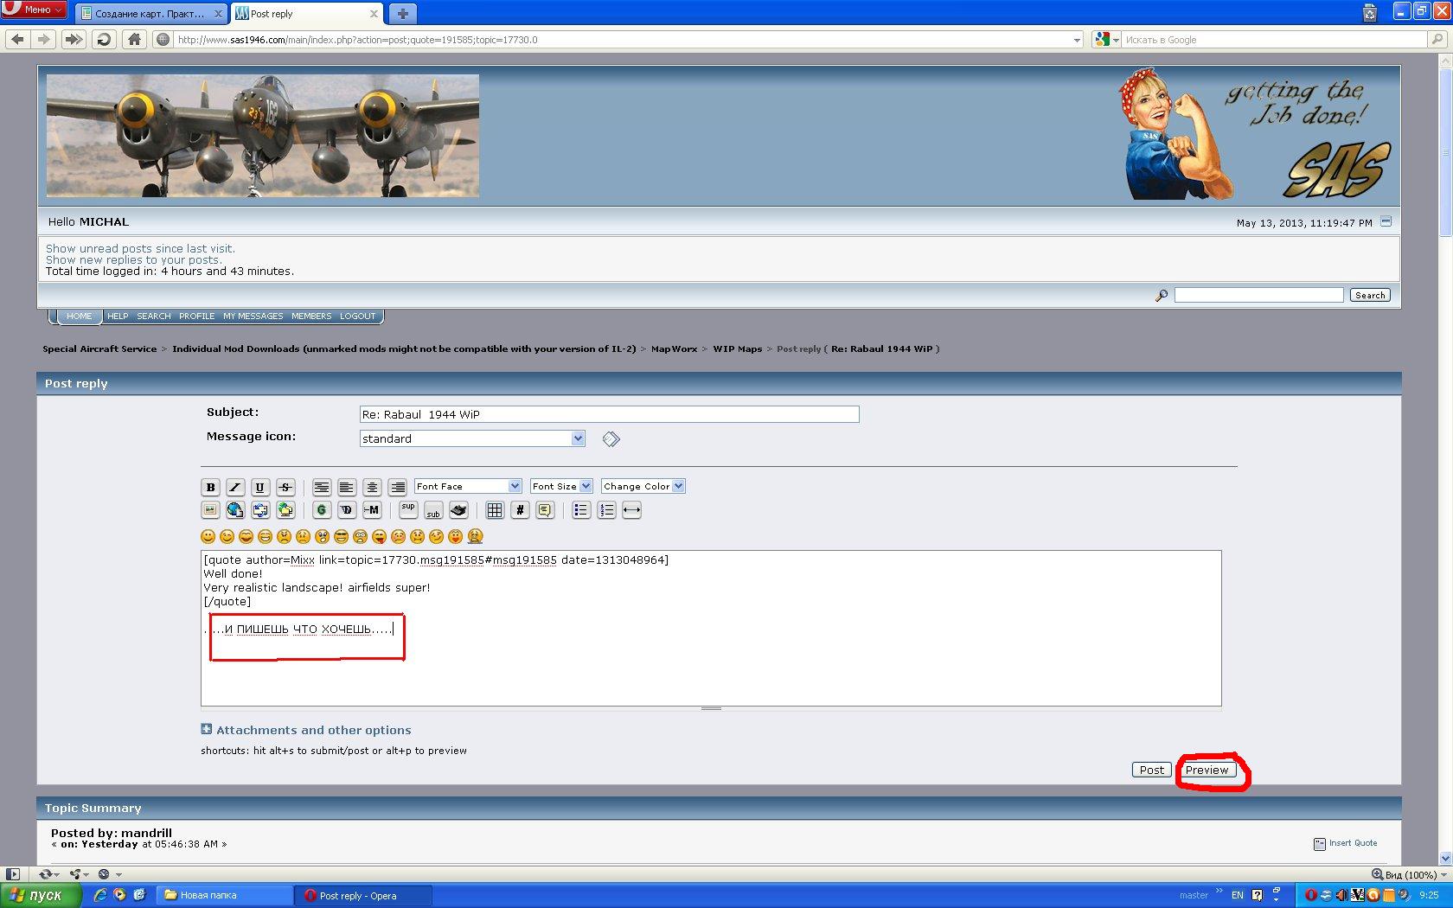Insert a hyperlink with globe icon
1453x908 pixels.
coord(234,510)
